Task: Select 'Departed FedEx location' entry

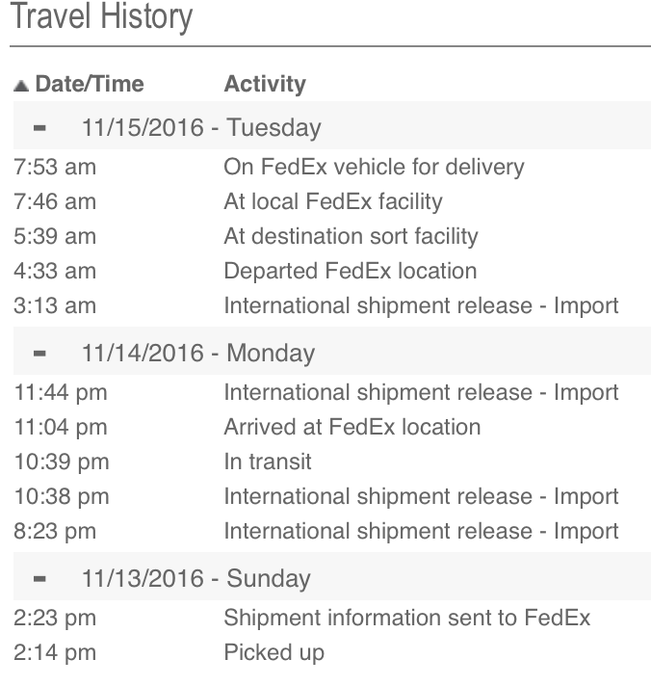Action: (332, 271)
